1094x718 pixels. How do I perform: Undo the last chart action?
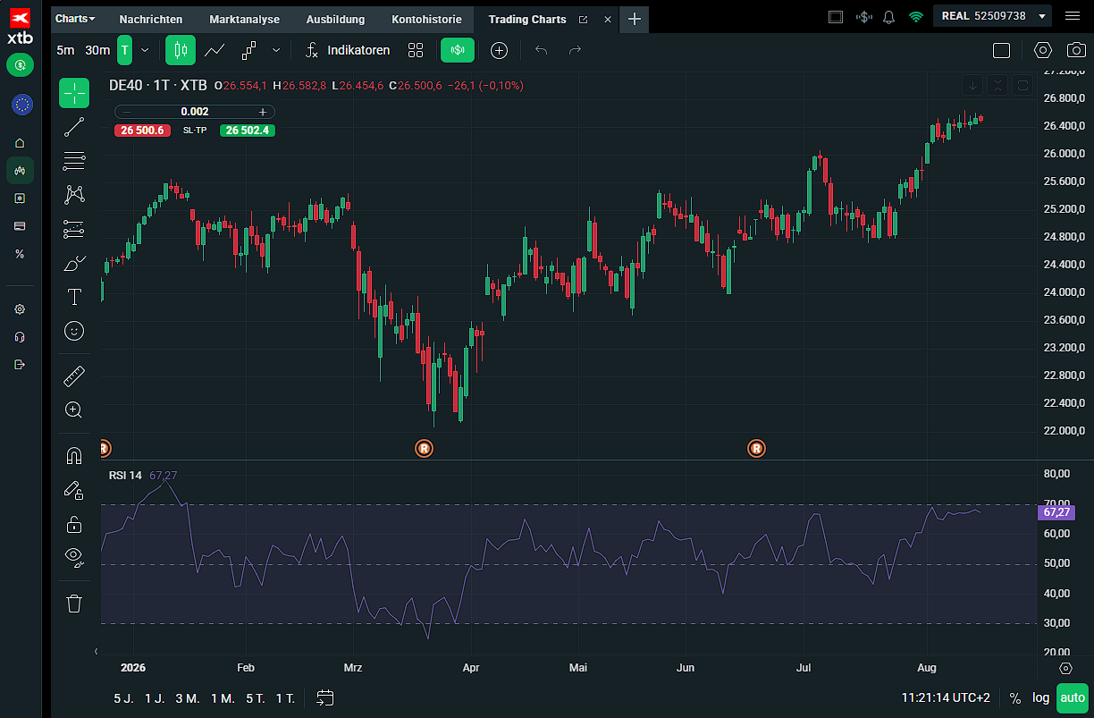click(x=541, y=50)
